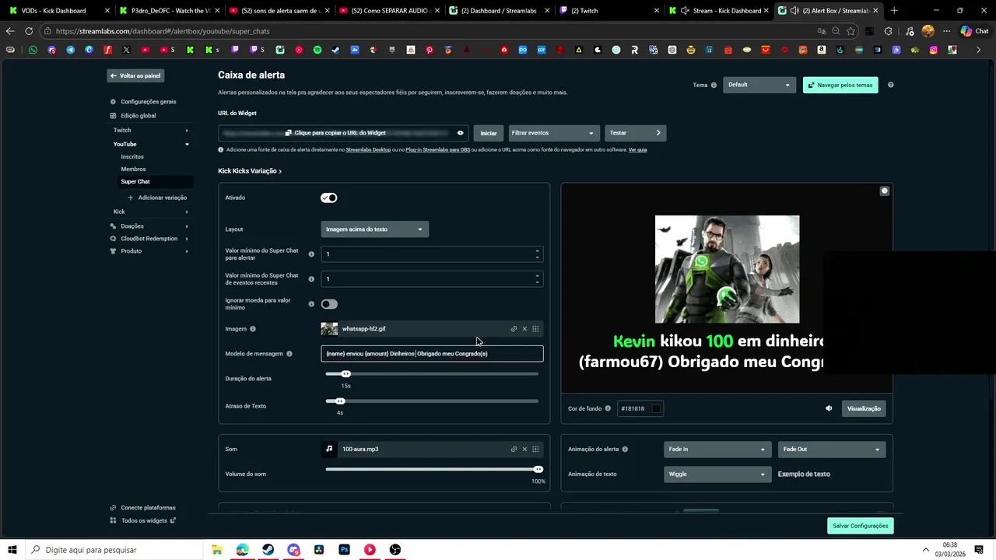Open media gallery grid icon for 100-aura.mp3
Screen dimensions: 996x560
pos(535,449)
